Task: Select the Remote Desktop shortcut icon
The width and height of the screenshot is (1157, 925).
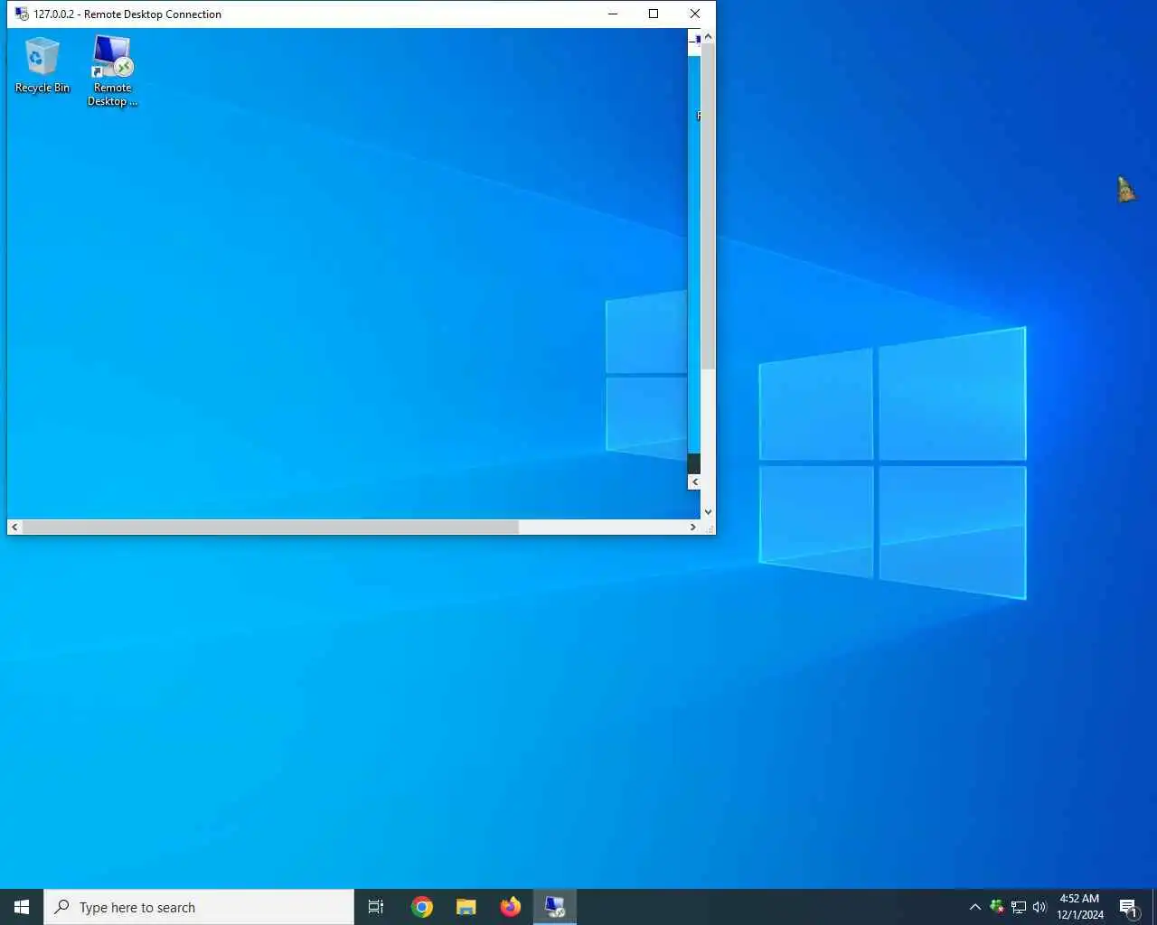Action: (x=112, y=70)
